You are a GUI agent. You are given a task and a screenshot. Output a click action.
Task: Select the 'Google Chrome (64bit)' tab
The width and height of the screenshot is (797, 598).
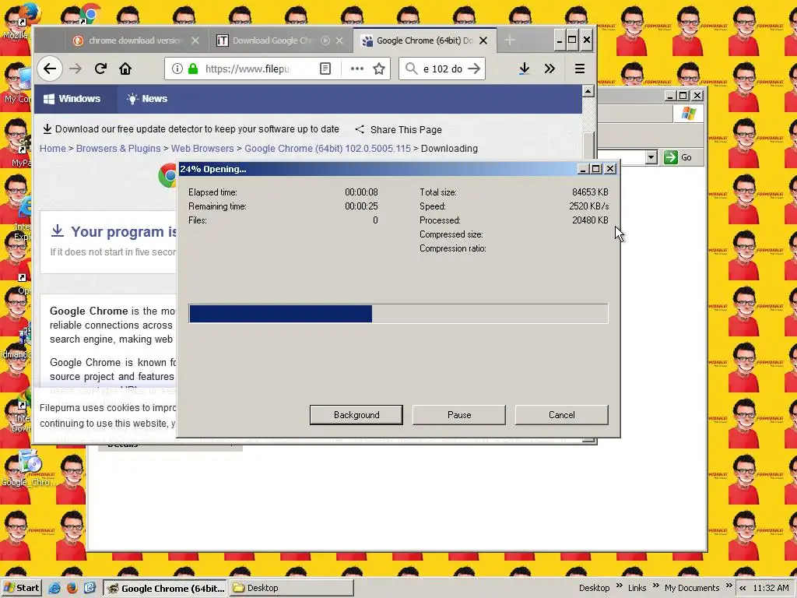pos(424,40)
